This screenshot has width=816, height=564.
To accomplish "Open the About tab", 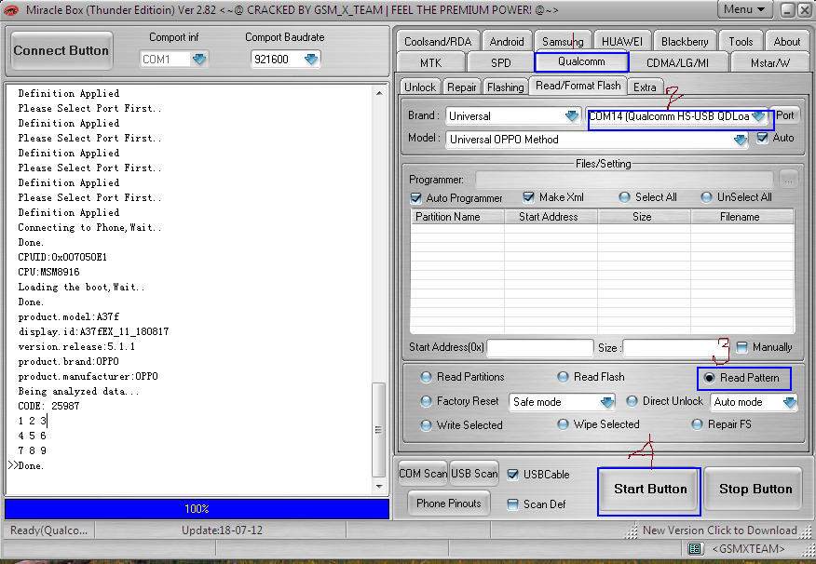I will pyautogui.click(x=786, y=41).
